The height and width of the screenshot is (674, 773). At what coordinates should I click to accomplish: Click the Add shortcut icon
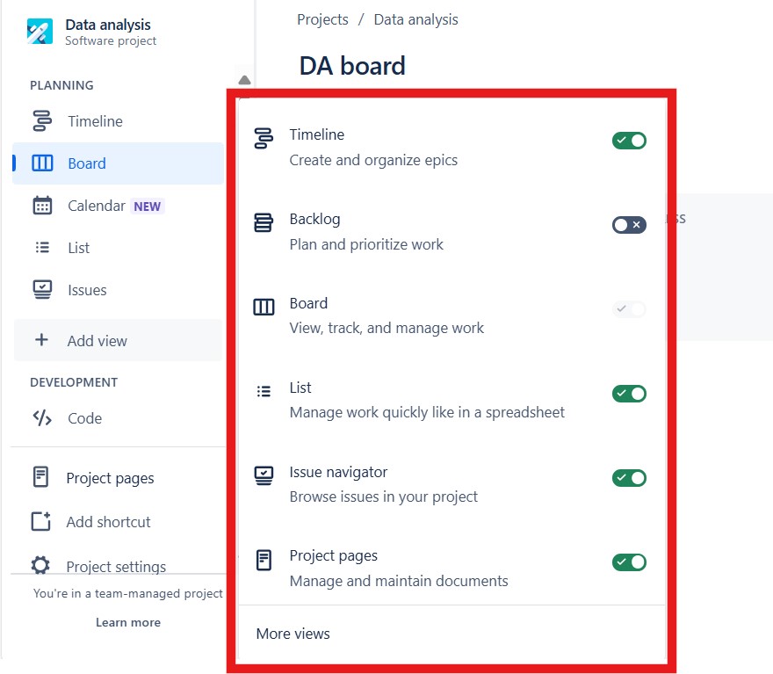40,521
